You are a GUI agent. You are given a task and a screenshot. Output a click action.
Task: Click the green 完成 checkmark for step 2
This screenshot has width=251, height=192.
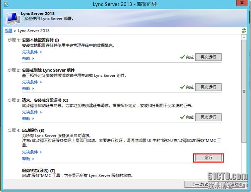click(183, 87)
